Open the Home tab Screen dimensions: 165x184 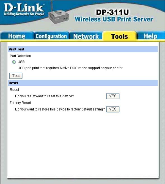coord(17,36)
